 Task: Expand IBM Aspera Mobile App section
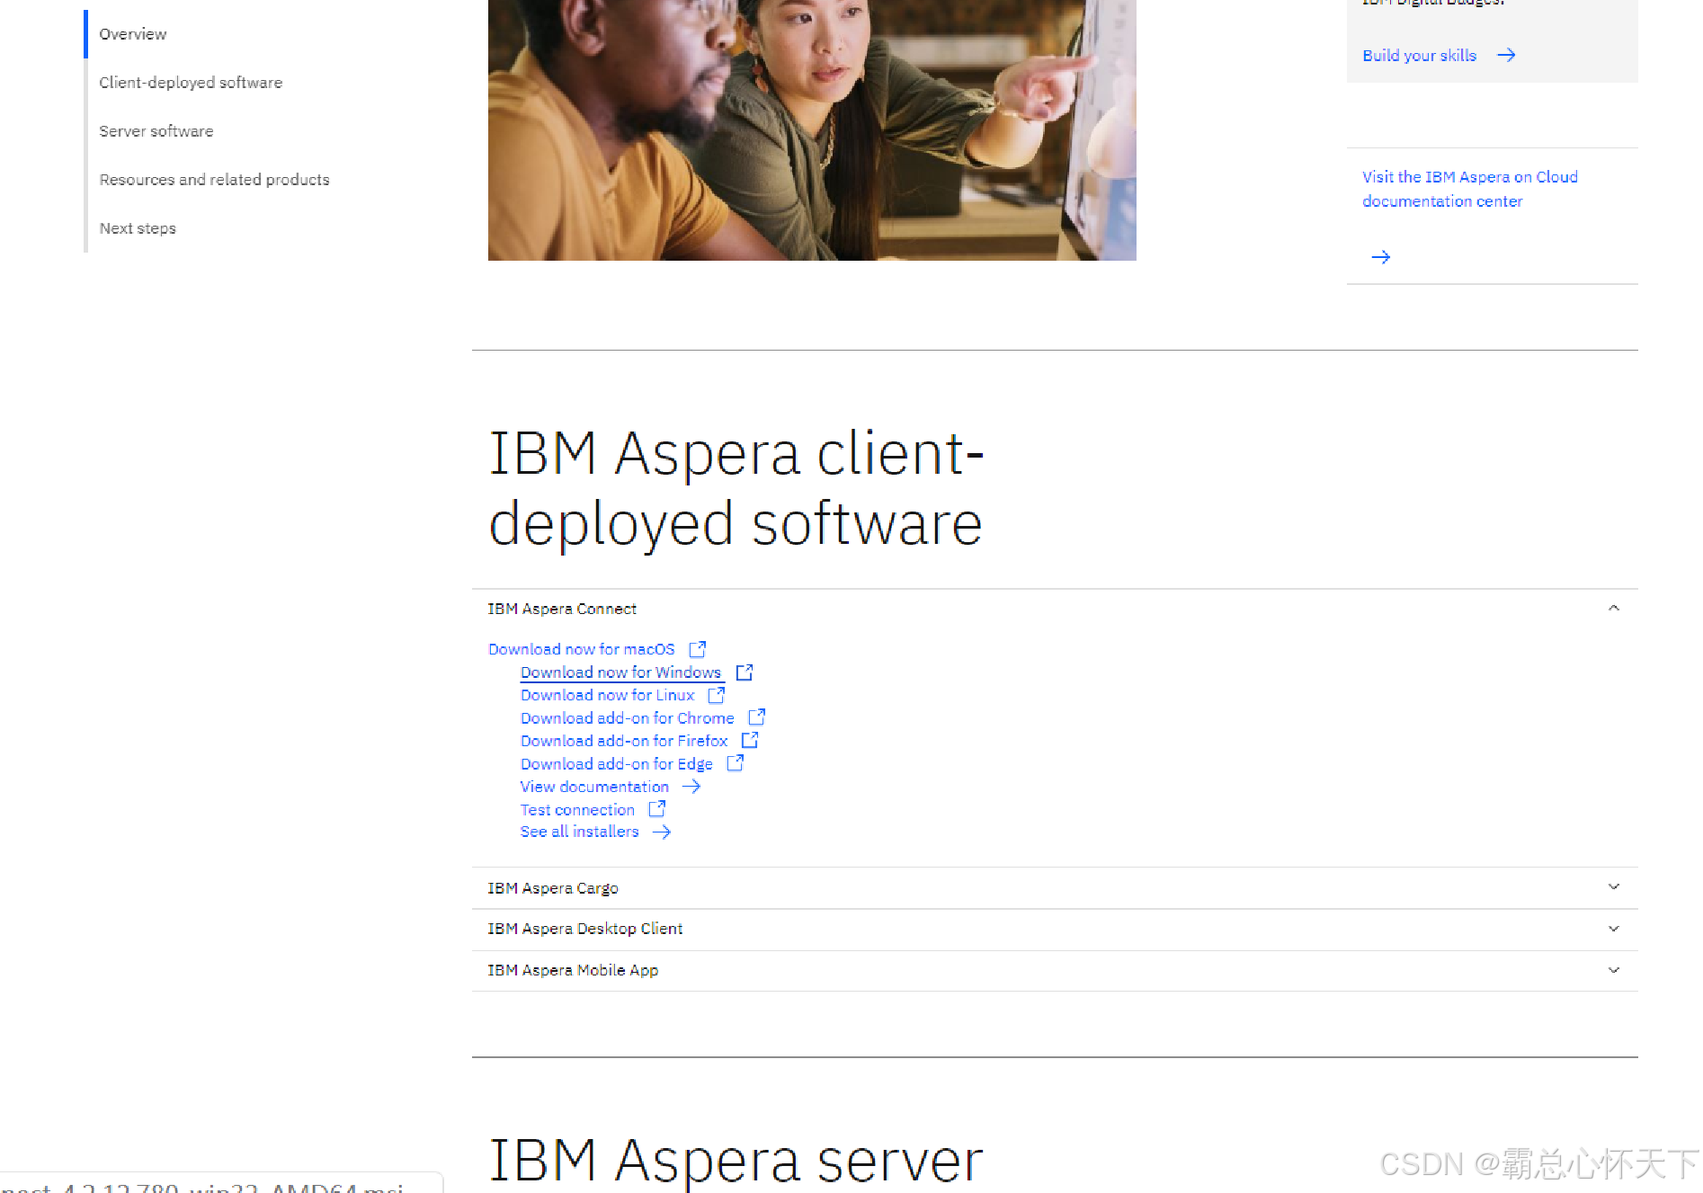(1055, 970)
